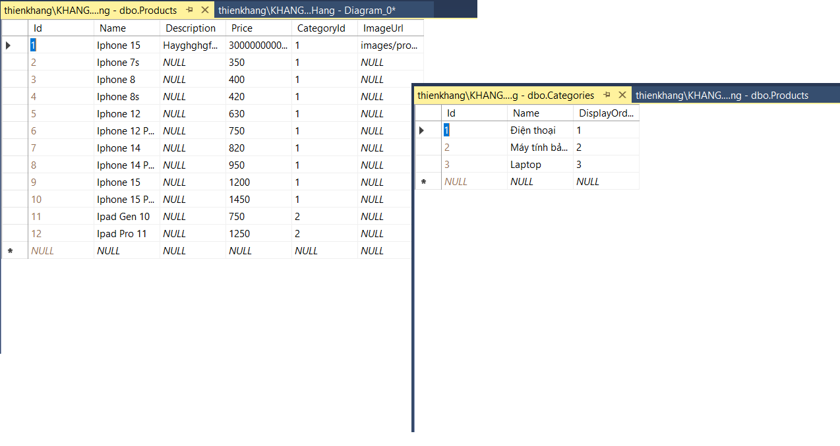The image size is (840, 446).
Task: Select the price cell showing 1250
Action: coord(258,234)
